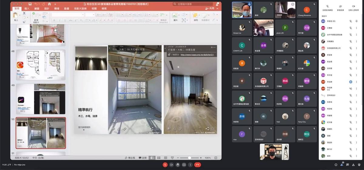Select slide 50 thumbnail
The height and width of the screenshot is (170, 364).
pyautogui.click(x=41, y=133)
